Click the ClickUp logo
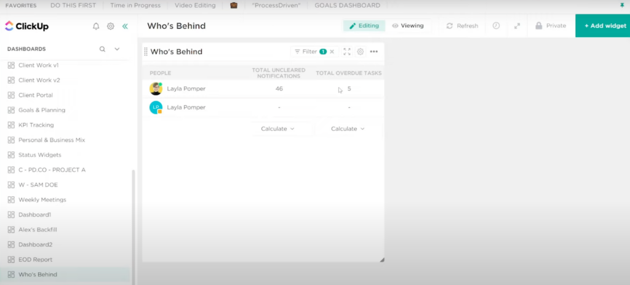630x285 pixels. (x=27, y=26)
